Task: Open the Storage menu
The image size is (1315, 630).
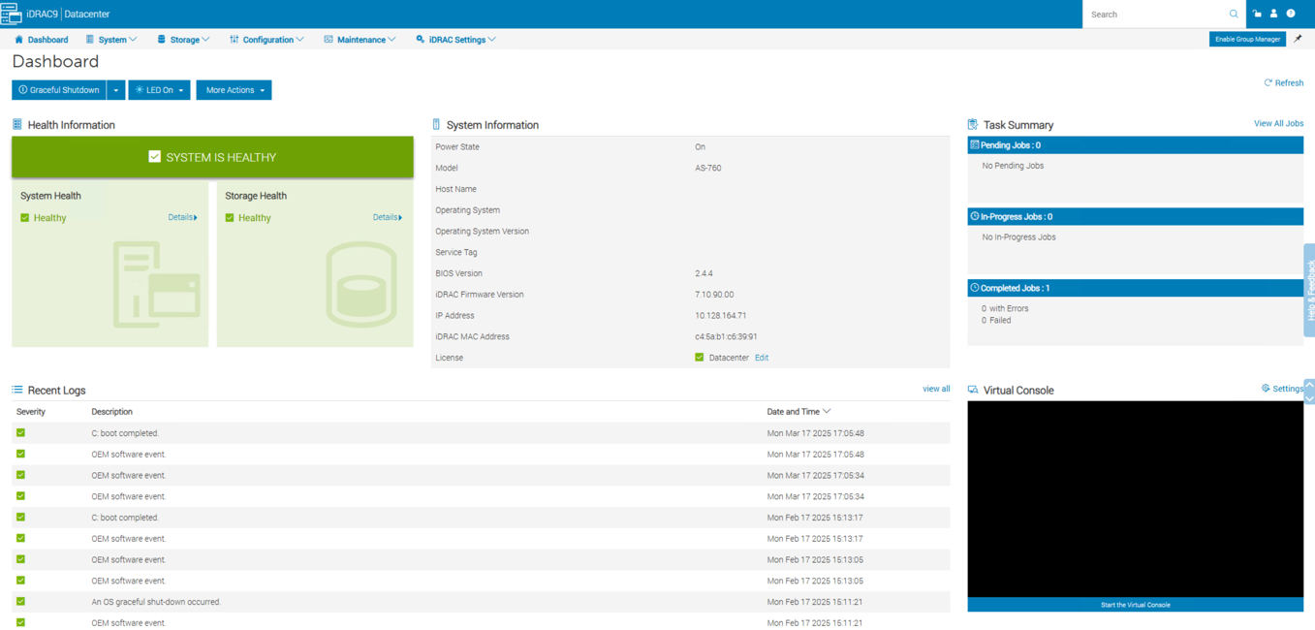Action: 183,40
